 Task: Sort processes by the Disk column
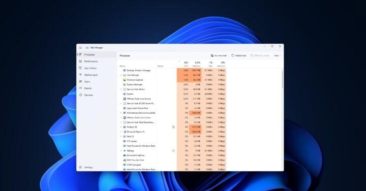tap(207, 64)
